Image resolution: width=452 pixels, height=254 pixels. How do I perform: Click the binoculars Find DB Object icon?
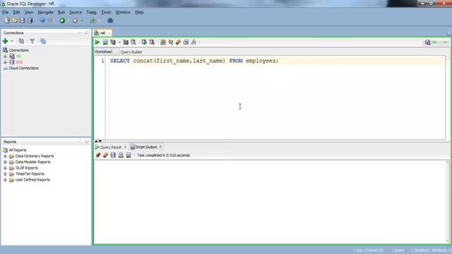[x=110, y=20]
